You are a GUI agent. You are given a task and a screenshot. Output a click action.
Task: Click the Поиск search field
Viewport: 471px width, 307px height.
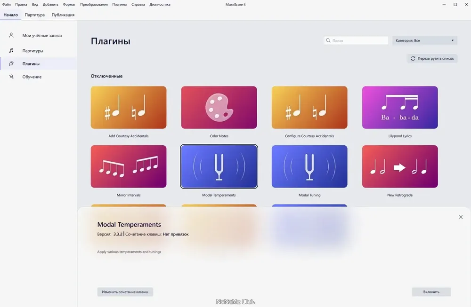(356, 40)
